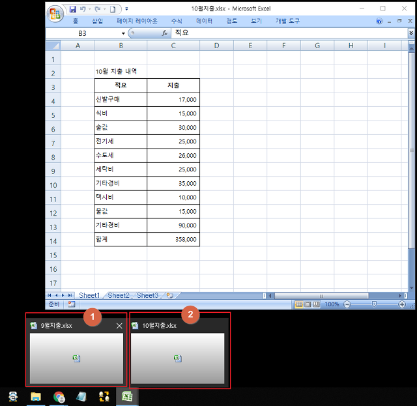Select cell containing 신발구매
417x406 pixels.
click(x=121, y=100)
